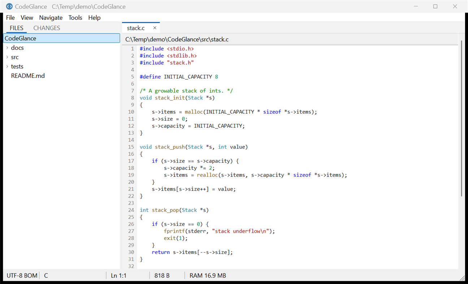This screenshot has height=284, width=468.
Task: Open the Tools menu
Action: click(x=75, y=18)
